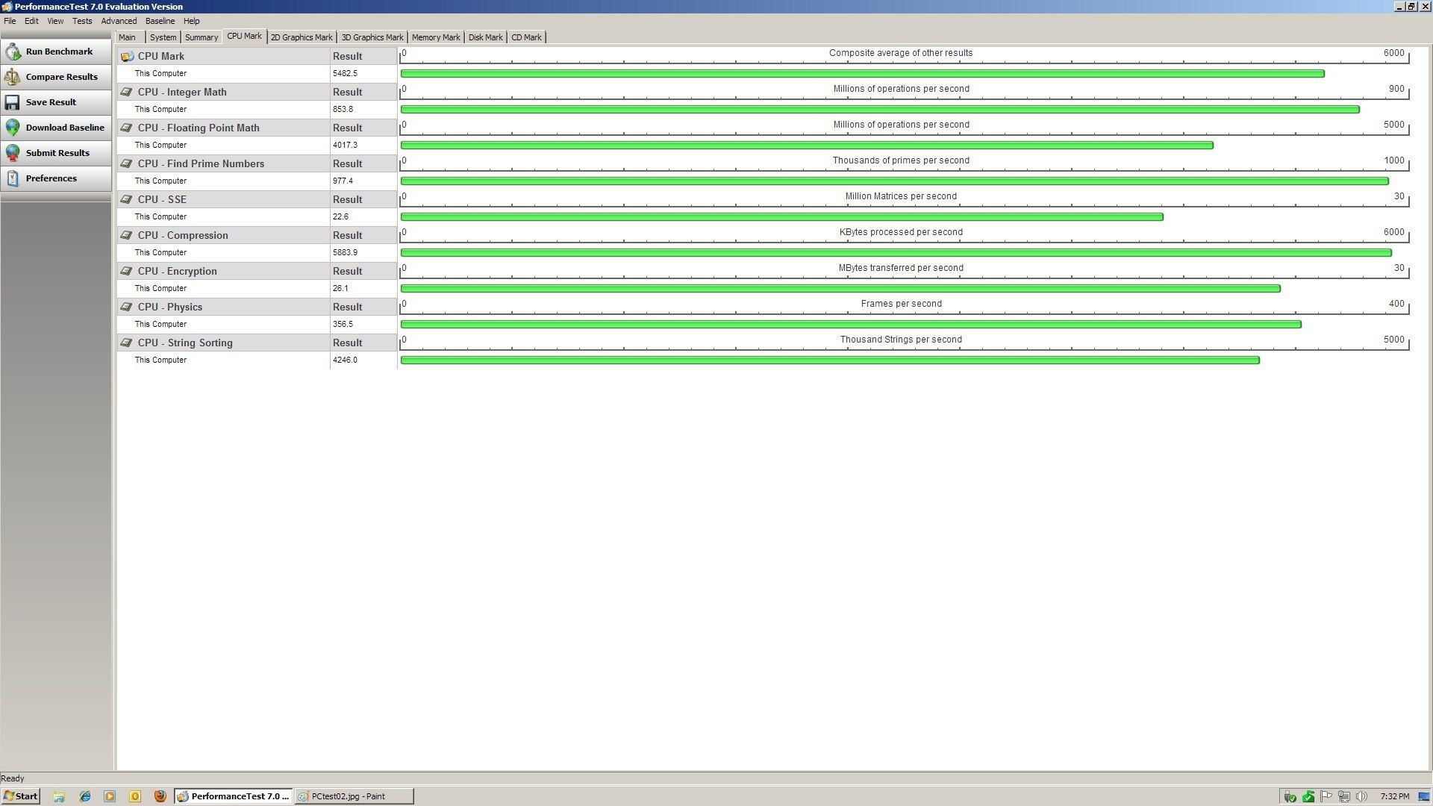Screen dimensions: 1433x806
Task: Click the Windows Start button
Action: [20, 796]
